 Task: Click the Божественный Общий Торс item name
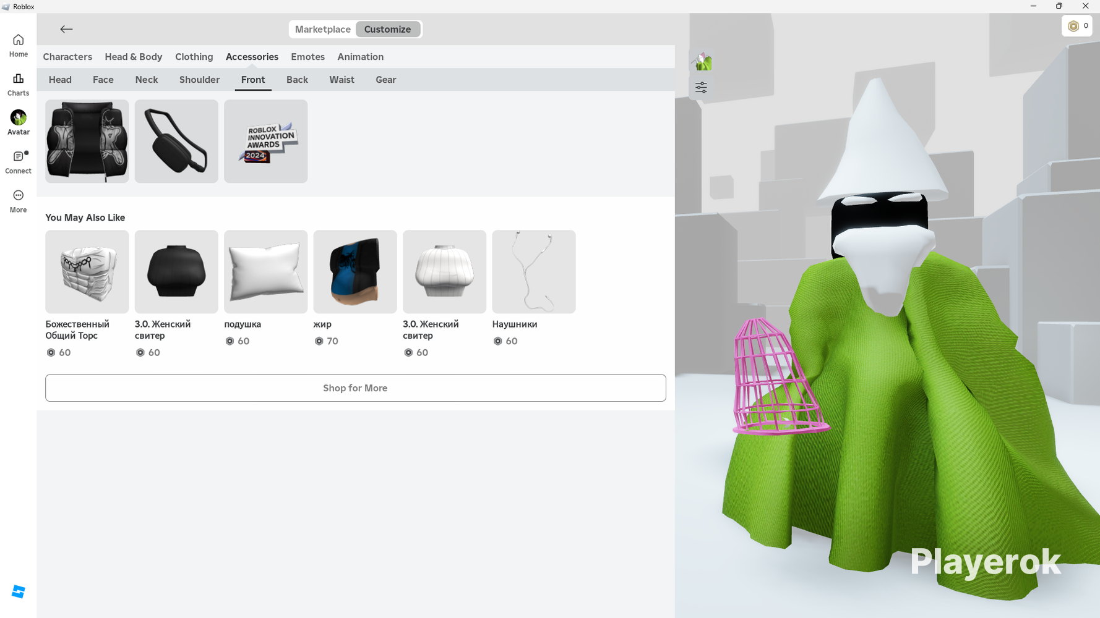[77, 330]
